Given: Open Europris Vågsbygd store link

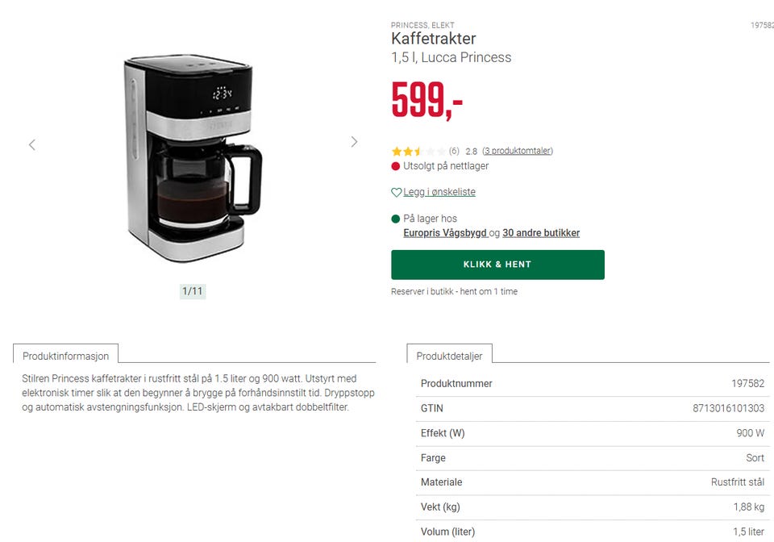Looking at the screenshot, I should [x=445, y=233].
